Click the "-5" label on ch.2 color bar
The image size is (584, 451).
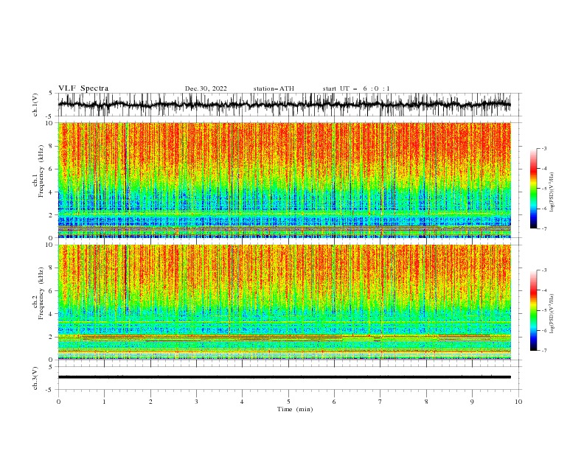coord(544,310)
